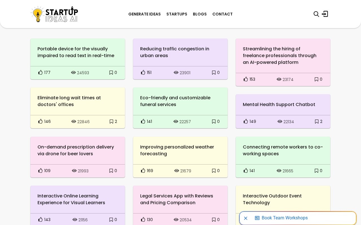
Task: Bookmark the Eco-friendly funeral services idea
Action: tap(214, 121)
